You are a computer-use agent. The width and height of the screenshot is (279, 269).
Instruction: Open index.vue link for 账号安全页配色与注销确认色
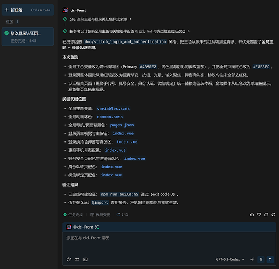[x=135, y=158]
